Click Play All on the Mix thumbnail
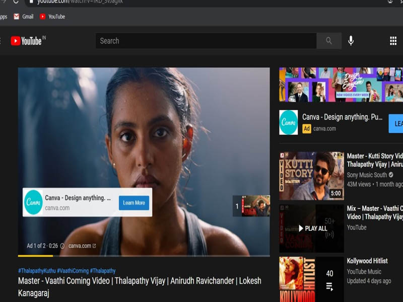Viewport: 403px width, 302px height. (313, 229)
